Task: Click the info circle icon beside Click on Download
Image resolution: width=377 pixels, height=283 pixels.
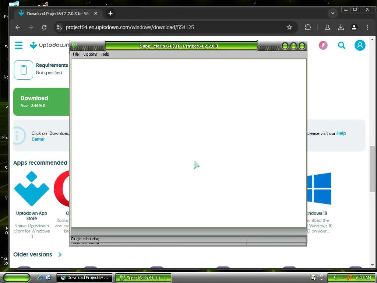Action: [x=19, y=136]
